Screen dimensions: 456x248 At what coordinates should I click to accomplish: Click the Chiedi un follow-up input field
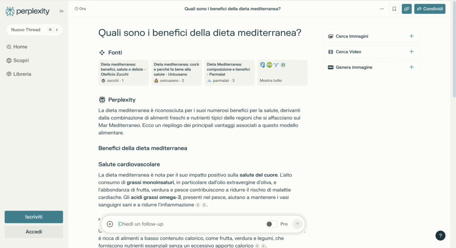pyautogui.click(x=187, y=224)
